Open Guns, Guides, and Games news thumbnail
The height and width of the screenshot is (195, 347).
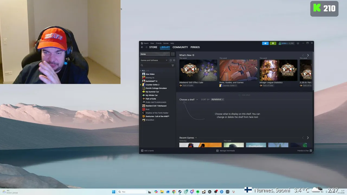[x=238, y=70]
